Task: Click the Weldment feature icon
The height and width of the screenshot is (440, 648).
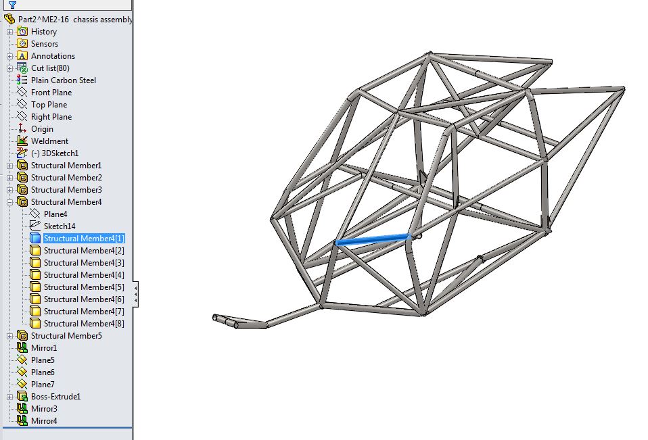Action: 22,141
